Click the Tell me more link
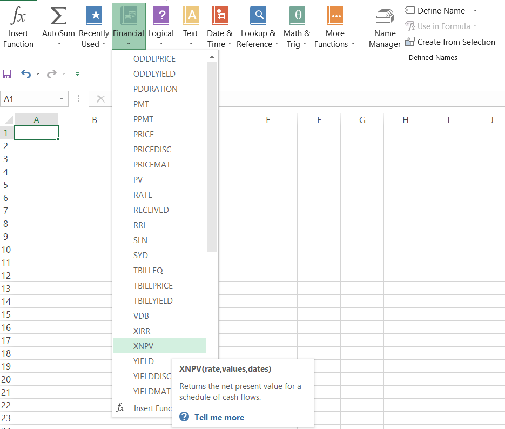The height and width of the screenshot is (429, 505). click(219, 417)
